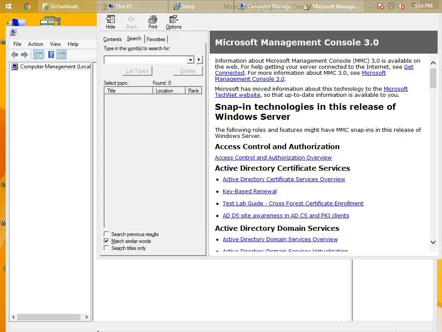Open the Windows Start button
This screenshot has width=442, height=332.
[x=9, y=6]
